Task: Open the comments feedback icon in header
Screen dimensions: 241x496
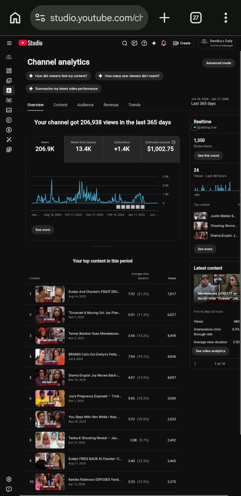Action: 134,43
